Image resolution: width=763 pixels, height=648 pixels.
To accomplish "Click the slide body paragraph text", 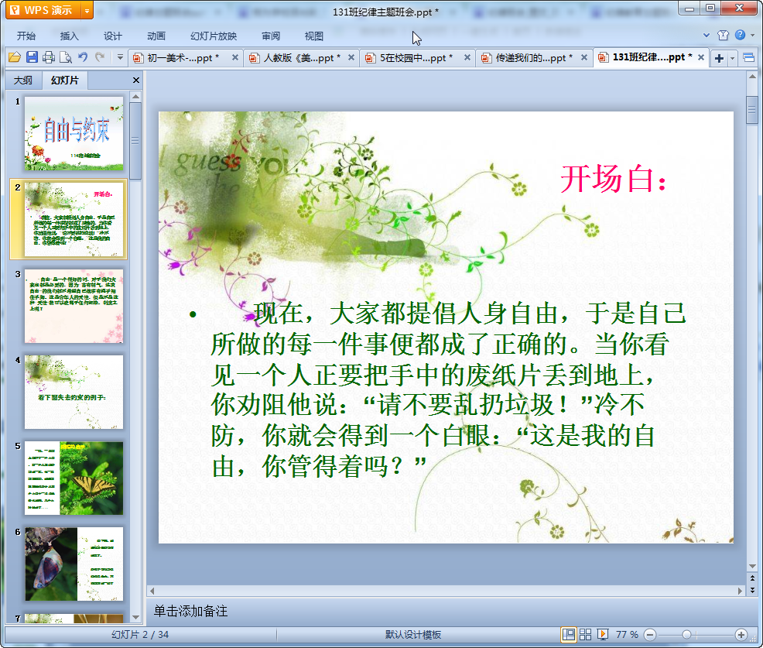I will pos(448,389).
